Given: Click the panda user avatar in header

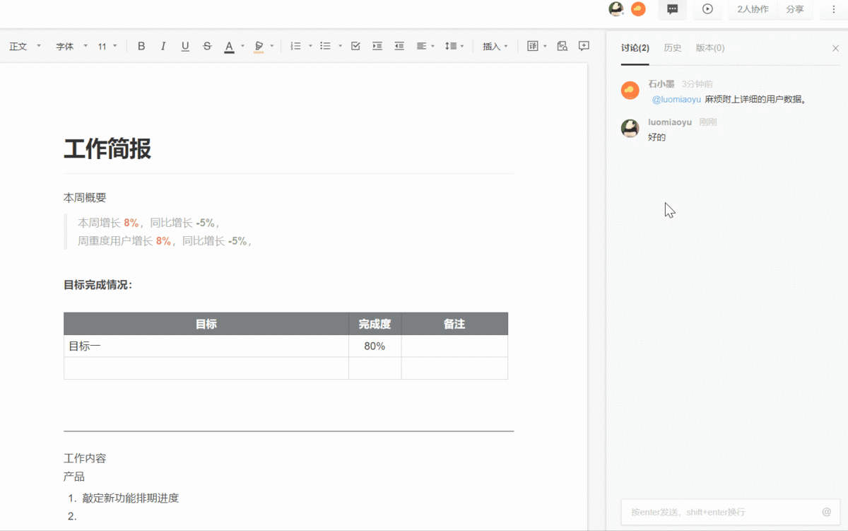Looking at the screenshot, I should pyautogui.click(x=616, y=8).
